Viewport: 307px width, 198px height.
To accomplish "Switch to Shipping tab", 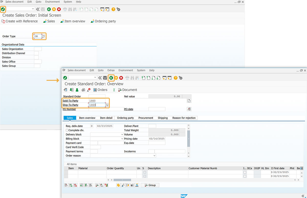I will (163, 118).
